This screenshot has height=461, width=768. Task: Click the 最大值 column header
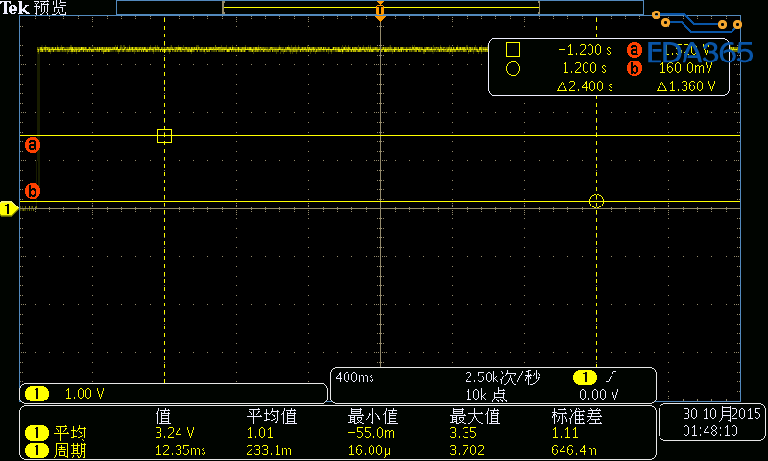[475, 417]
